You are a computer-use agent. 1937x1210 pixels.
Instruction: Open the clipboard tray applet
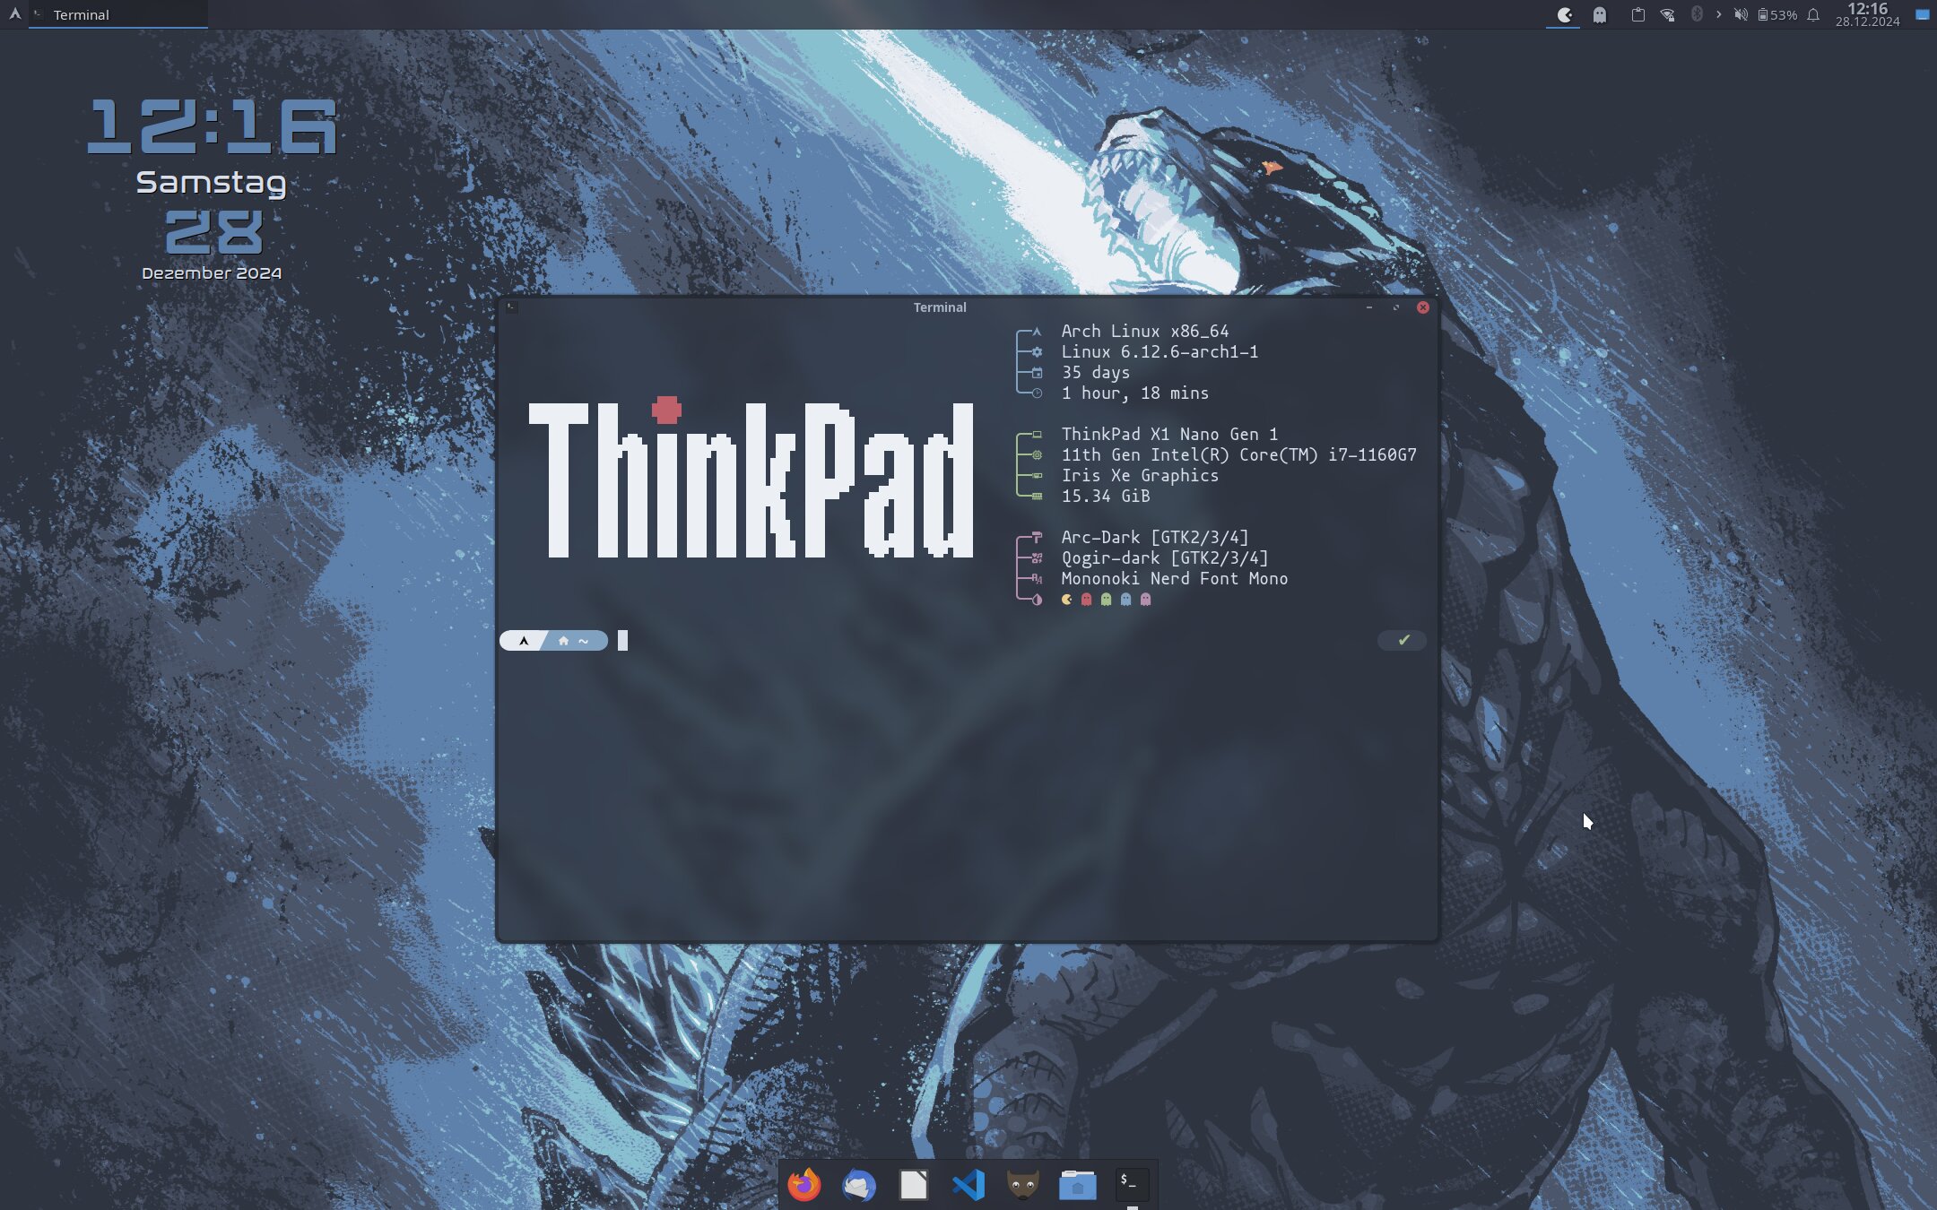1637,14
